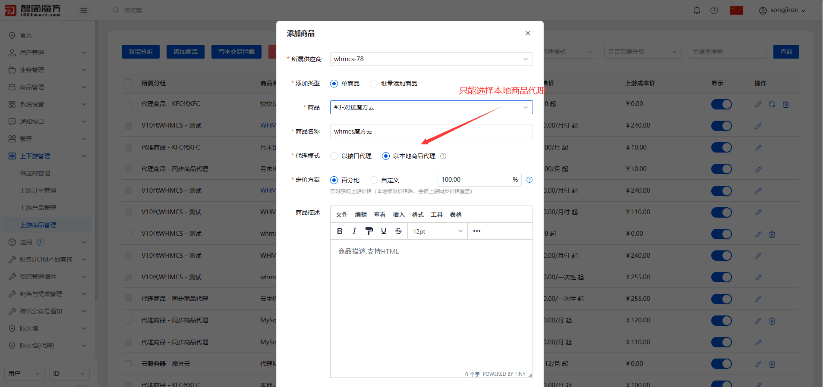
Task: Open the editor 编辑 menu
Action: [x=361, y=215]
